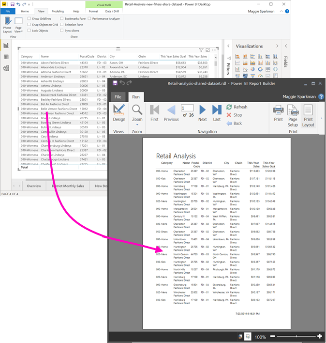This screenshot has height=343, width=326.
Task: Click Save icon in Report Builder title bar
Action: (115, 83)
